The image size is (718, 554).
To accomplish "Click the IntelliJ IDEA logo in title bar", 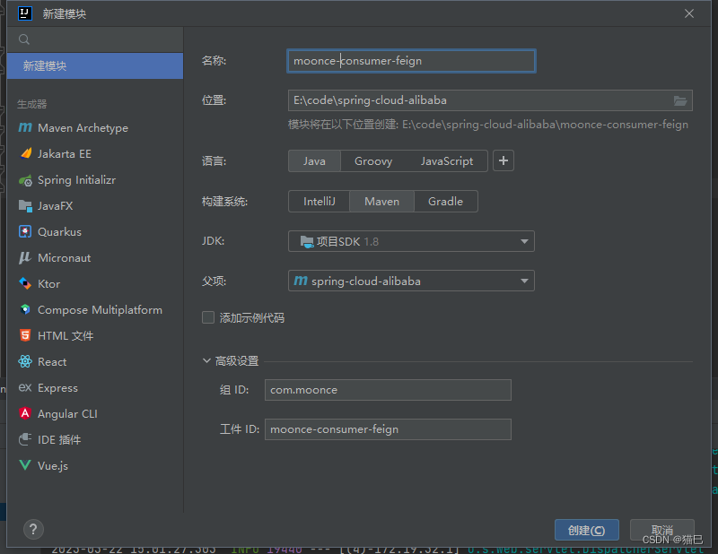I will 25,13.
